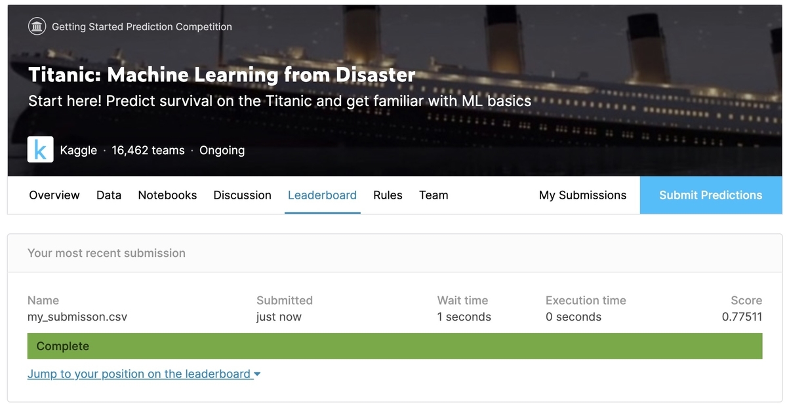Click the '1 seconds' wait time value
The image size is (787, 413).
[464, 317]
